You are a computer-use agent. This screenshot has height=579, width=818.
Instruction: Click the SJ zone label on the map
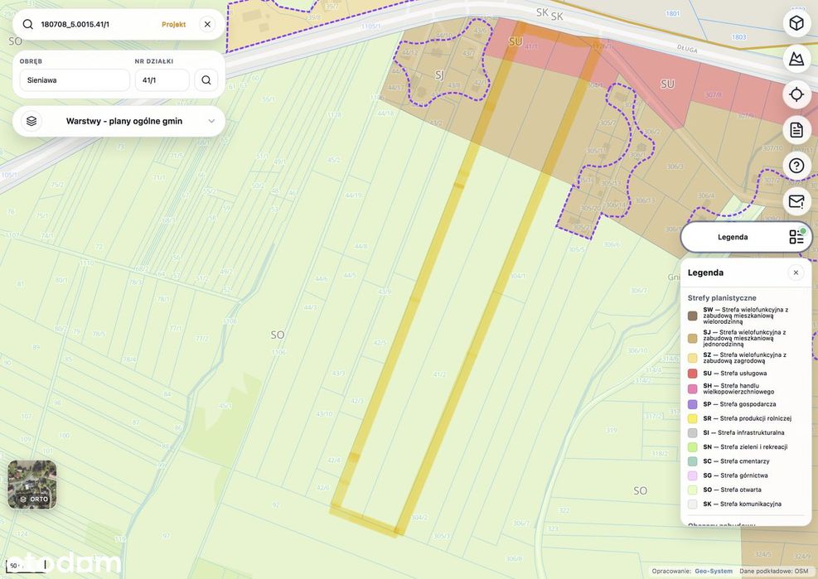coord(439,75)
